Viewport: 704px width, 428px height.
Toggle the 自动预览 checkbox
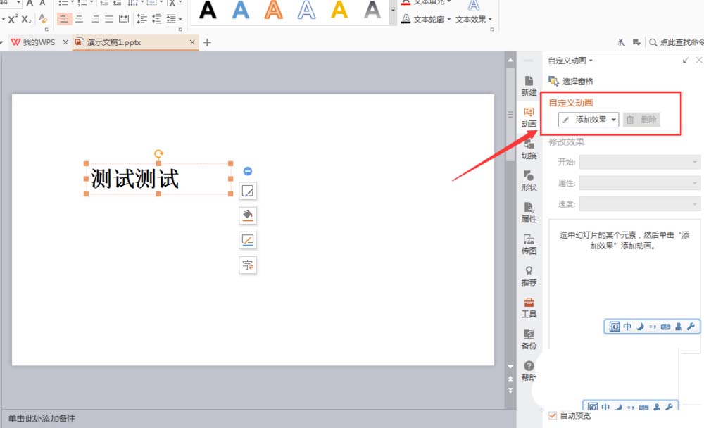553,415
